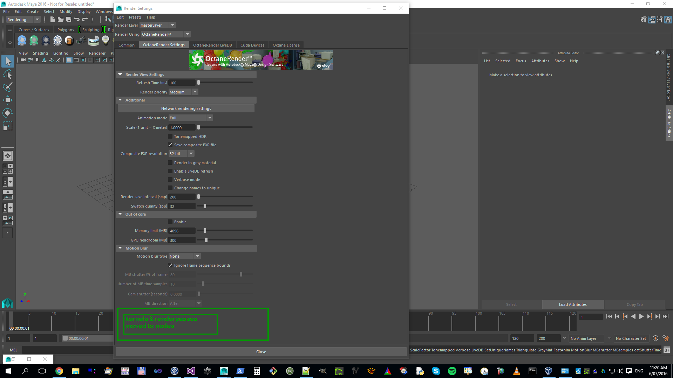The width and height of the screenshot is (673, 378).
Task: Click the Load Attributes button
Action: (x=572, y=304)
